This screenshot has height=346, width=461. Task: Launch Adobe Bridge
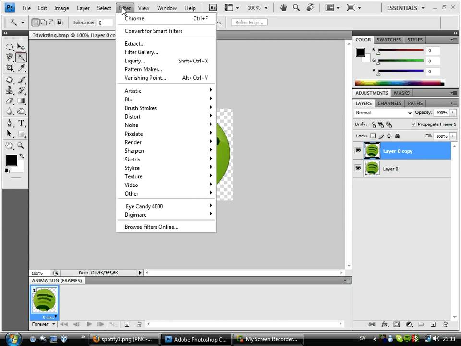tap(213, 8)
